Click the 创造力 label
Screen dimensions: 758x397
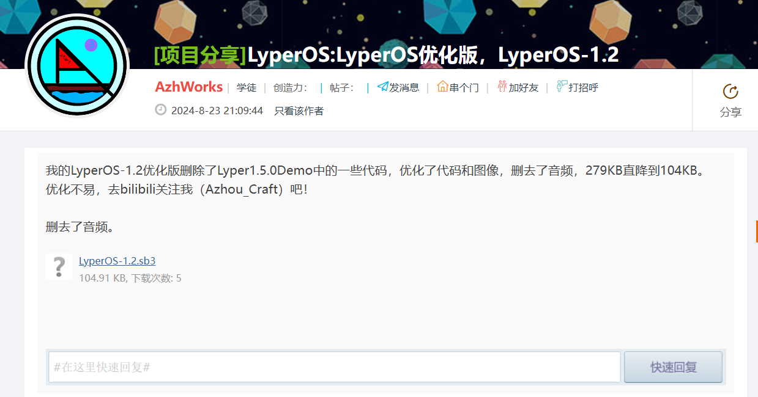[x=291, y=87]
